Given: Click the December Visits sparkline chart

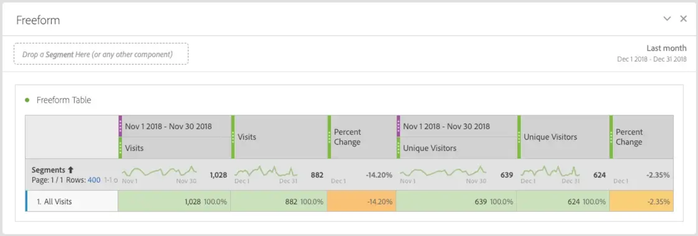Looking at the screenshot, I should [x=266, y=171].
